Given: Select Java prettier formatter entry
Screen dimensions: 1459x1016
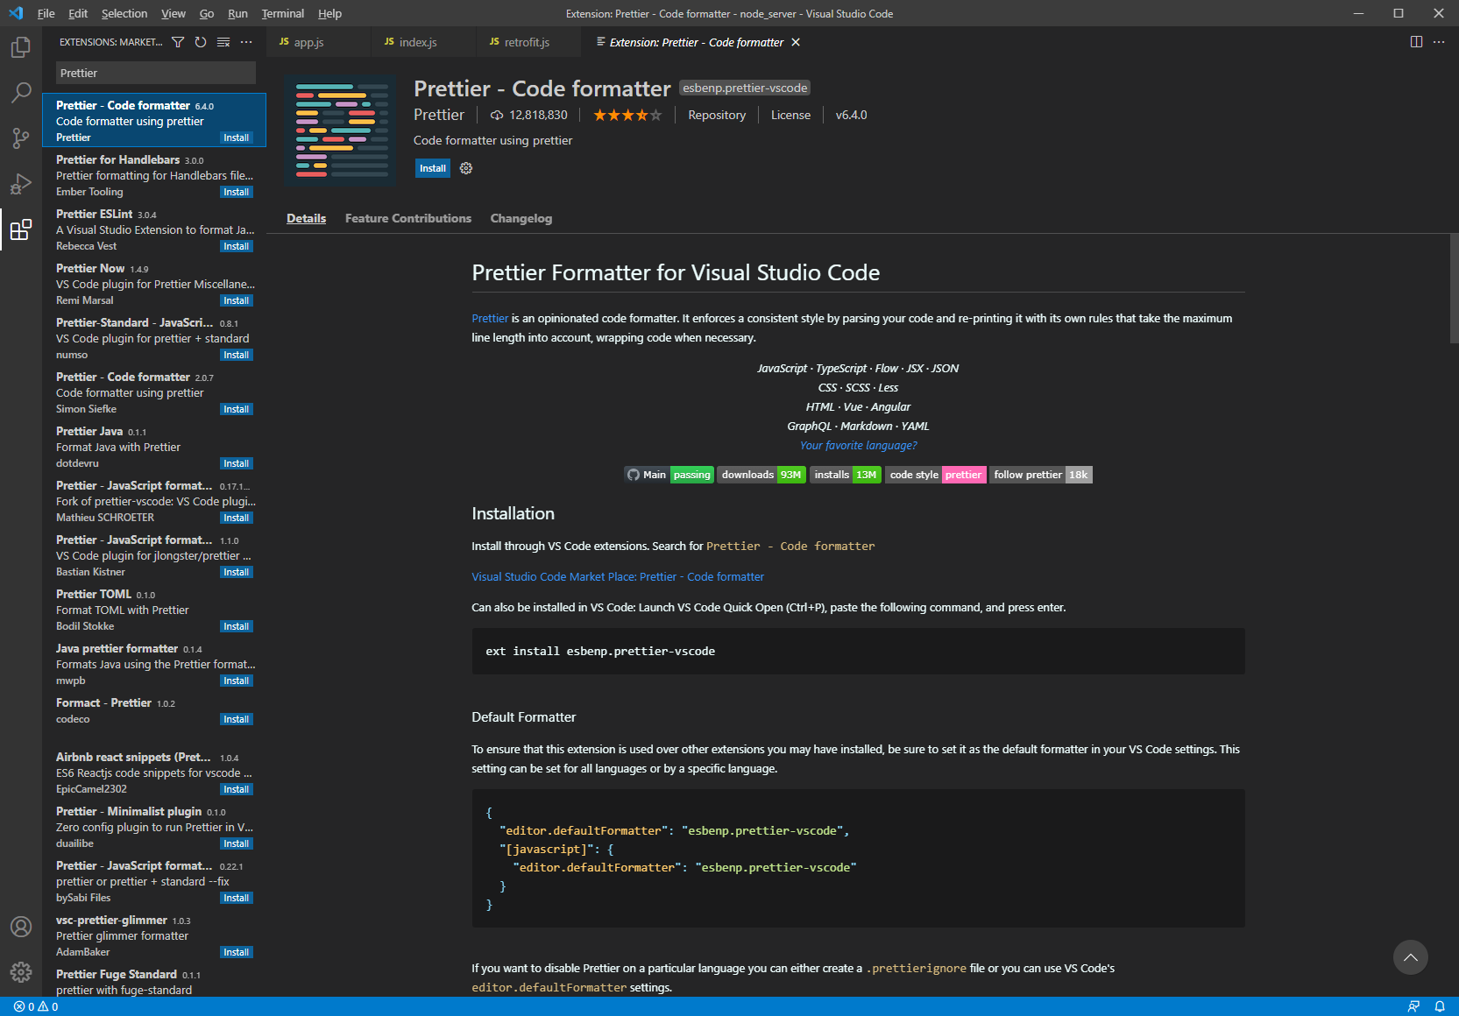Looking at the screenshot, I should pyautogui.click(x=154, y=664).
